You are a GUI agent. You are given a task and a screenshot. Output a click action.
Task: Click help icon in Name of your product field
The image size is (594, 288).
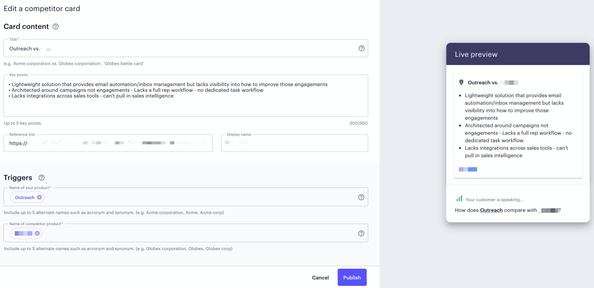pos(361,197)
